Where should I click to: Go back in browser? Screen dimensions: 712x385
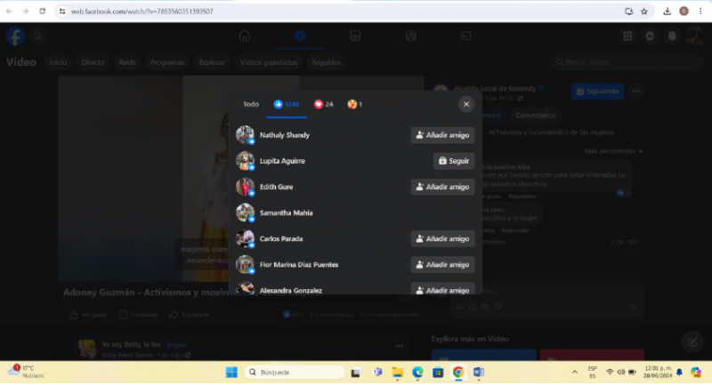[9, 12]
